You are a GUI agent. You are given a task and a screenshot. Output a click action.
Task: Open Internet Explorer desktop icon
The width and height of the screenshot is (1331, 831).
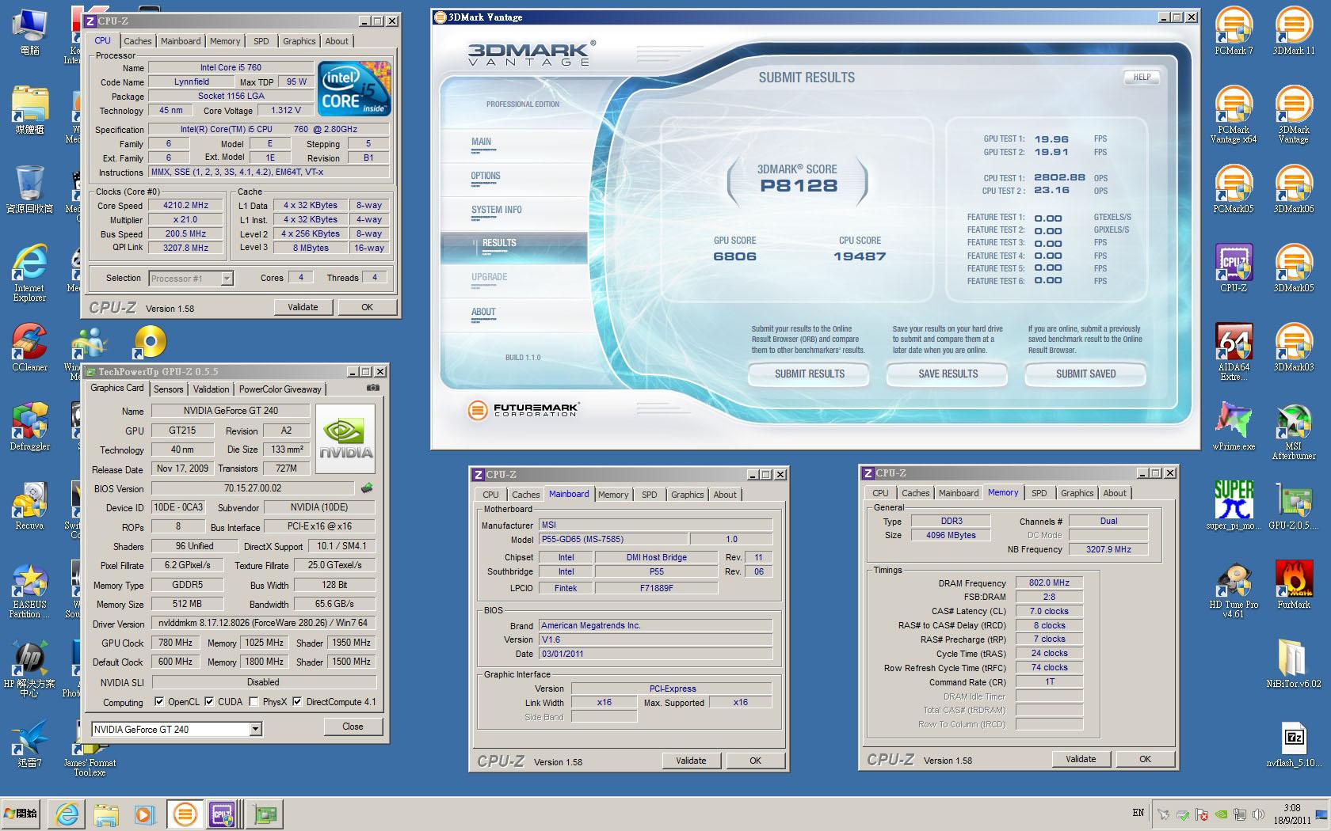29,273
